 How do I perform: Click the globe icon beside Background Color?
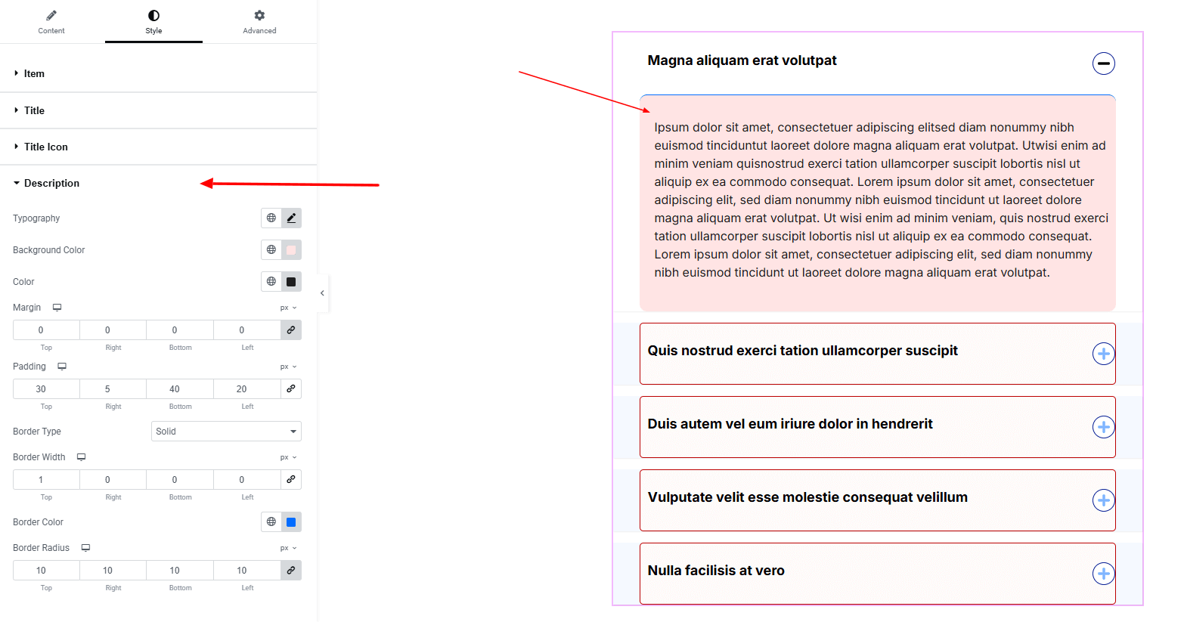(271, 250)
